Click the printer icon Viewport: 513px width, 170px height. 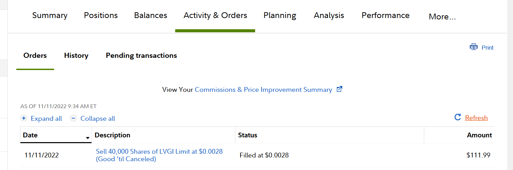(x=474, y=47)
